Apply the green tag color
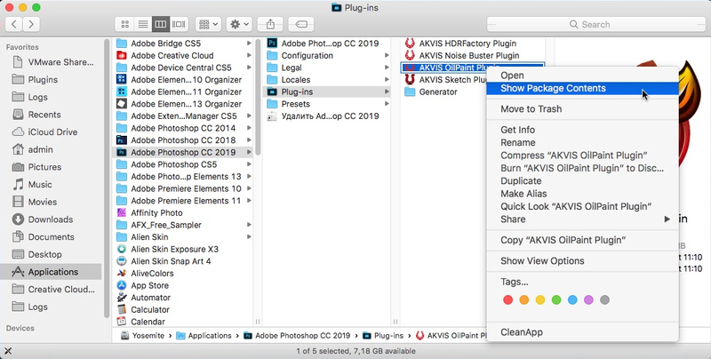This screenshot has width=711, height=359. tap(556, 299)
